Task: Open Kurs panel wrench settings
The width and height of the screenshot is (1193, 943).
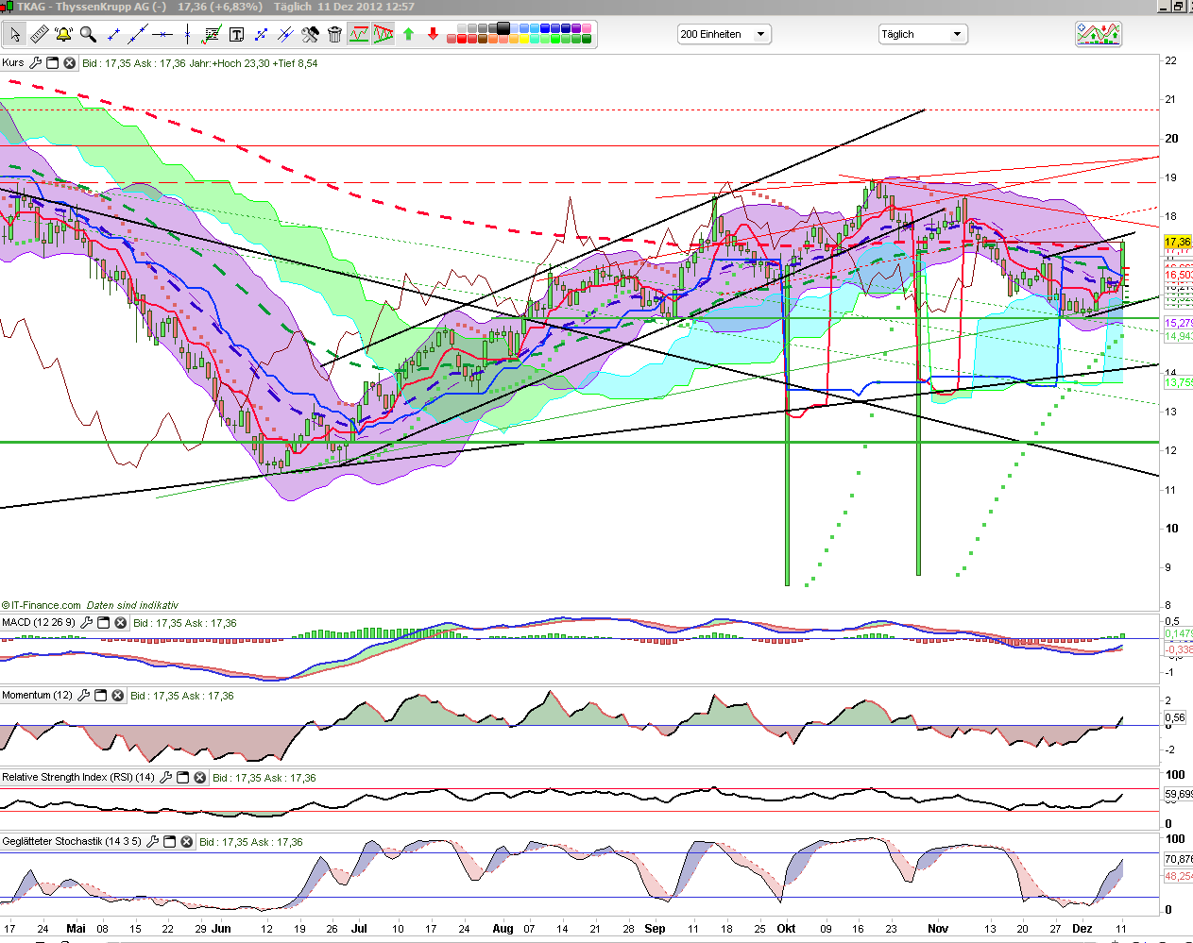Action: [x=36, y=63]
